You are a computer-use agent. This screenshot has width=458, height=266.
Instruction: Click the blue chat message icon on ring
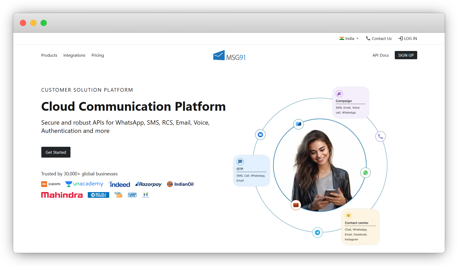click(260, 134)
